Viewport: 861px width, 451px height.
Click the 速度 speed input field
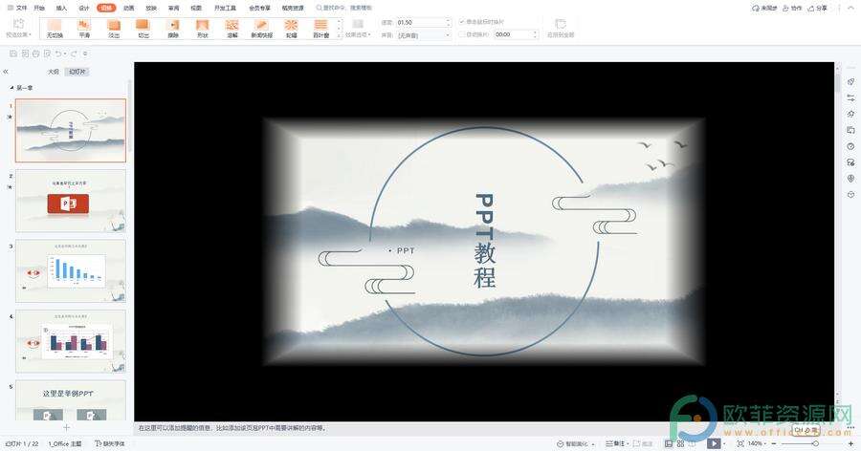point(424,23)
